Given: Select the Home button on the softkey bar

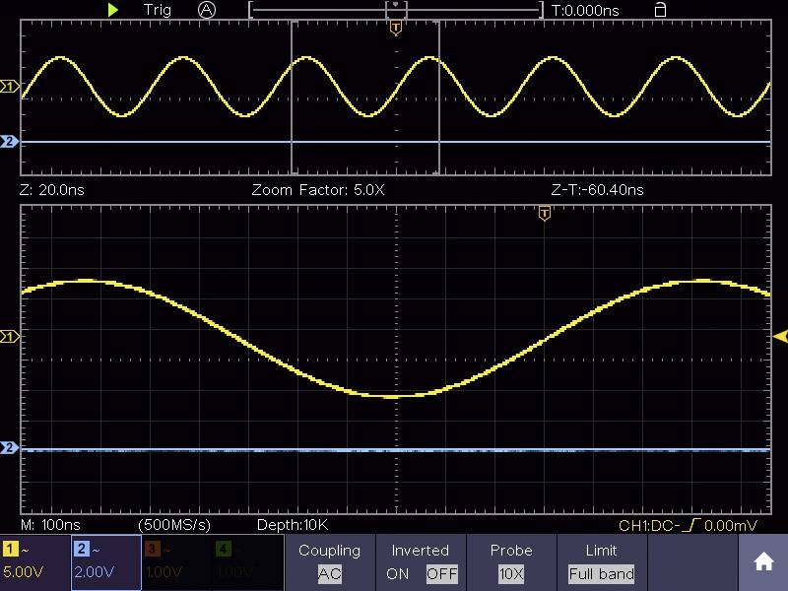Looking at the screenshot, I should (763, 561).
